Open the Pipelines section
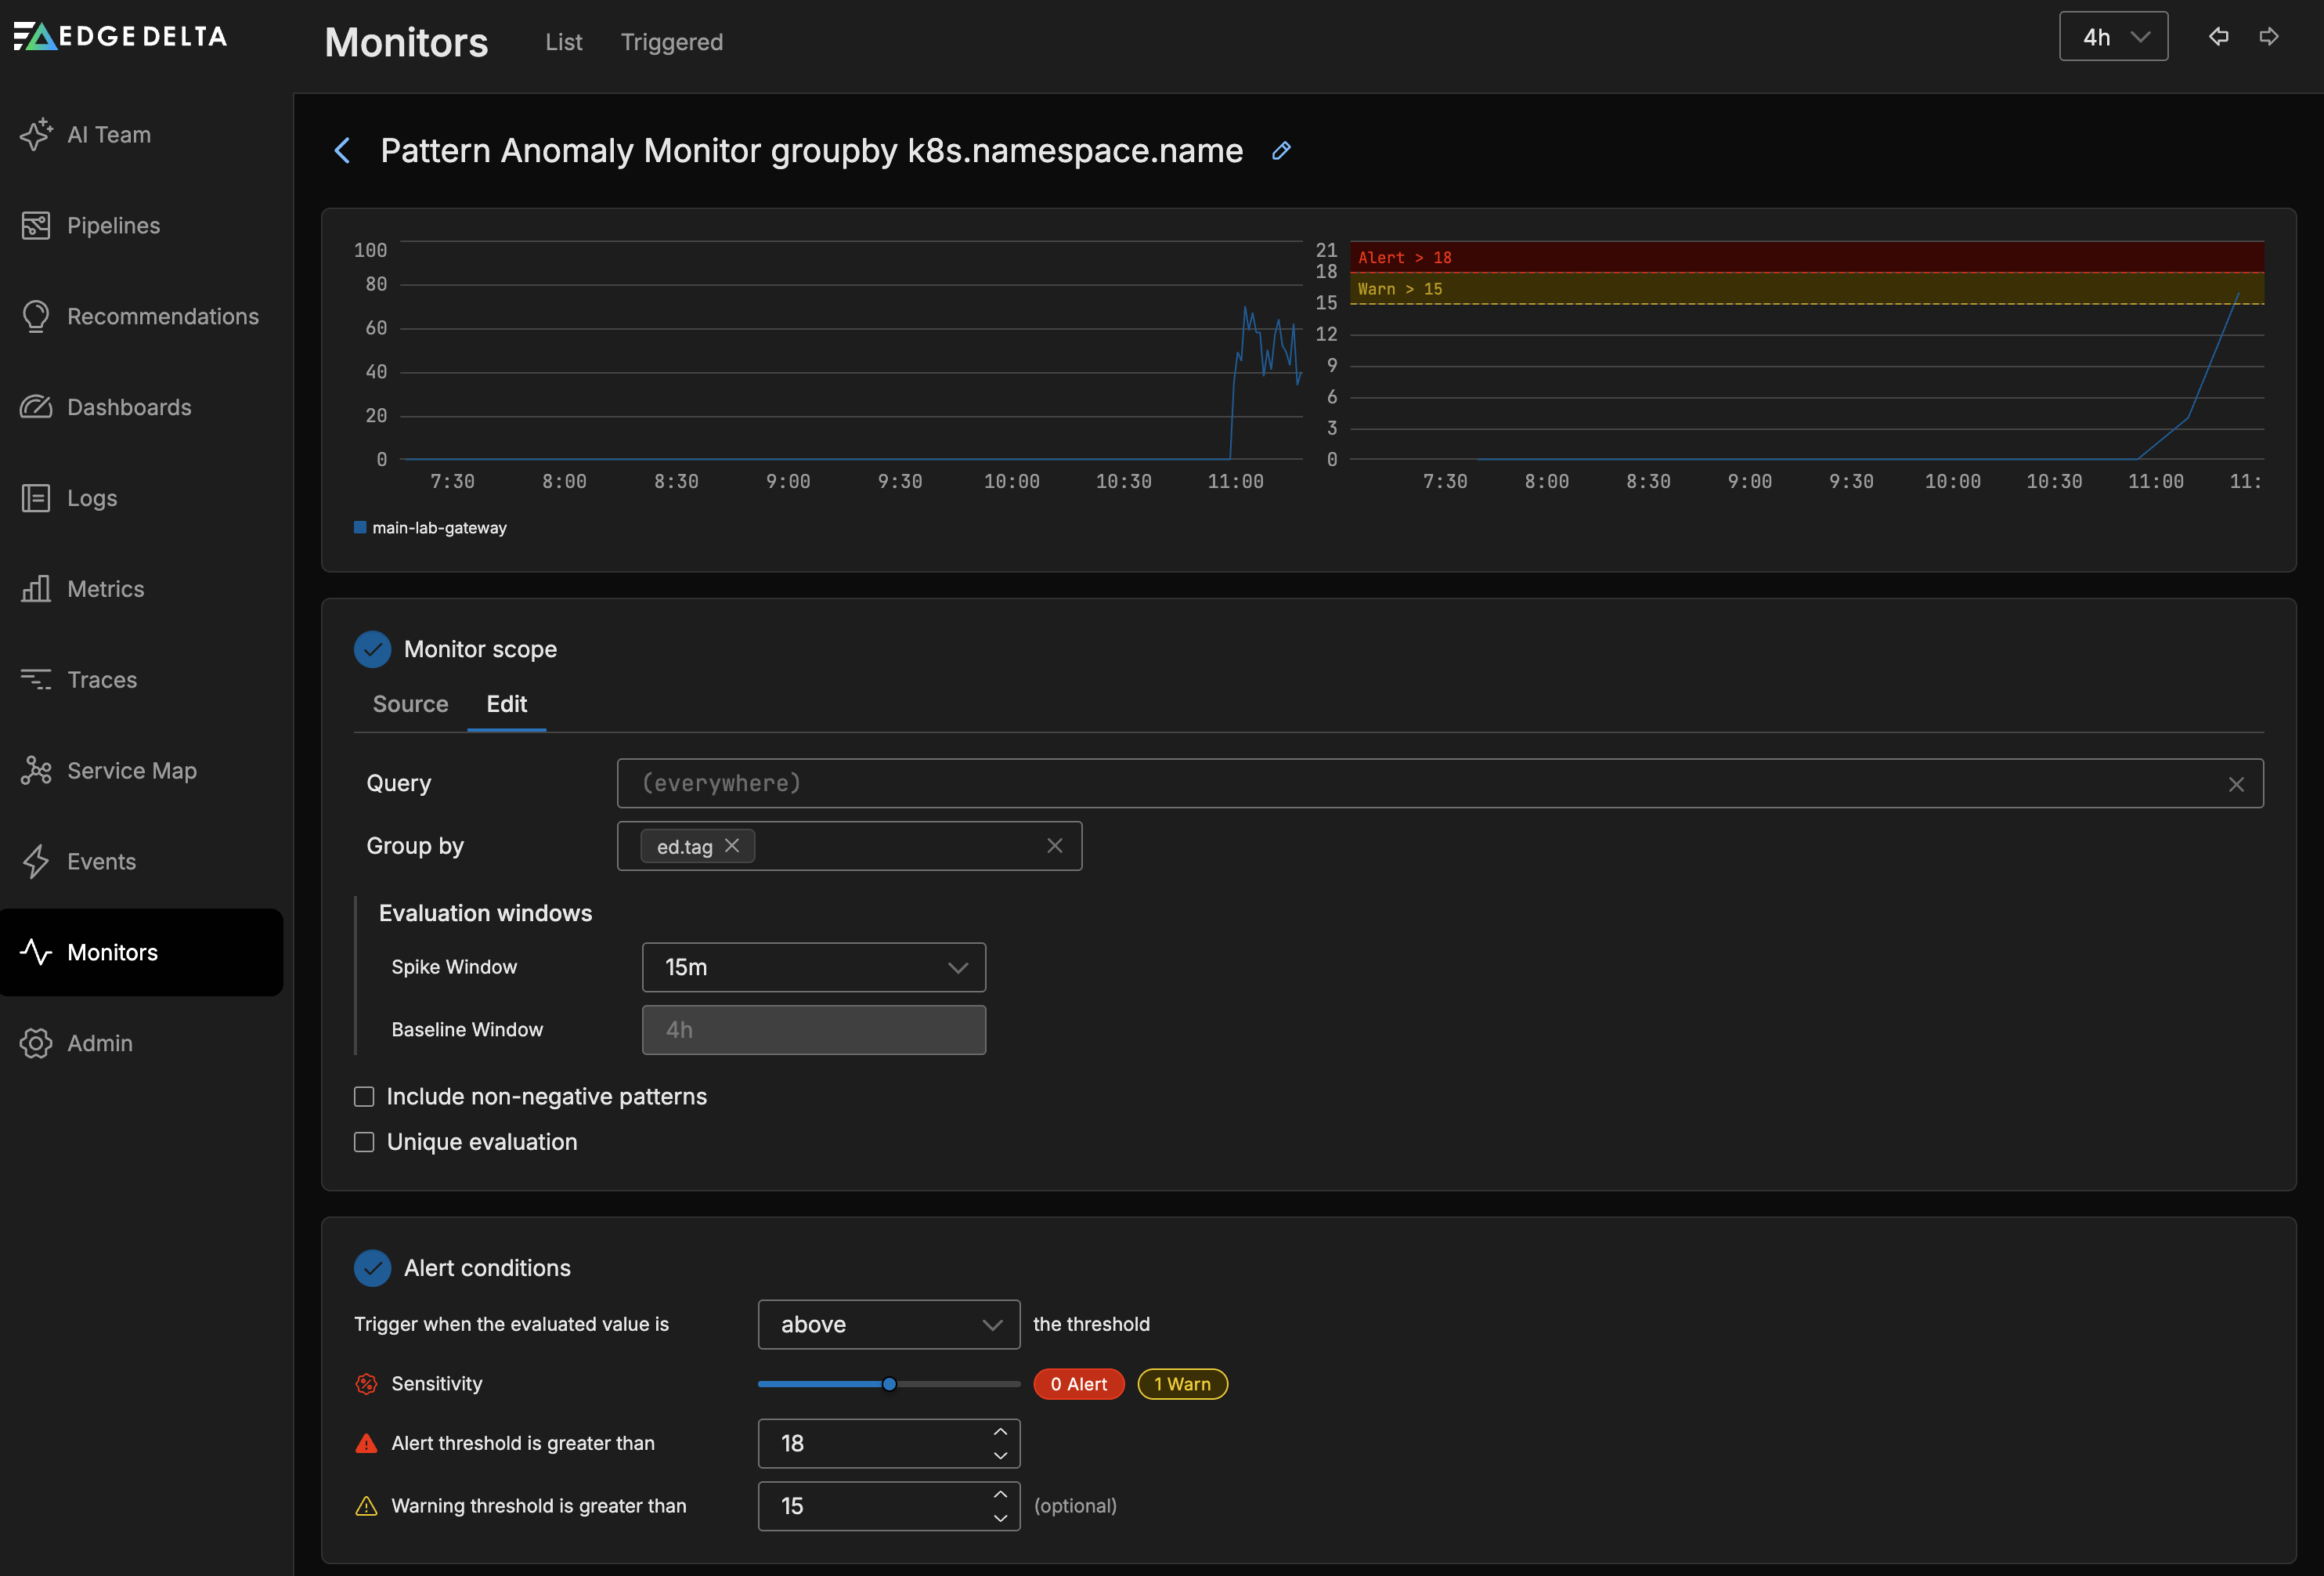2324x1576 pixels. pos(112,224)
